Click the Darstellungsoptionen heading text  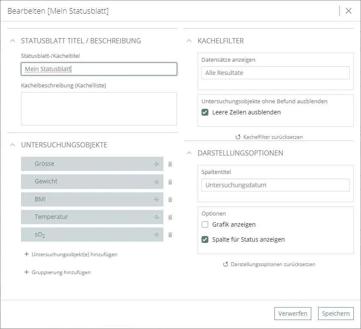coord(240,153)
